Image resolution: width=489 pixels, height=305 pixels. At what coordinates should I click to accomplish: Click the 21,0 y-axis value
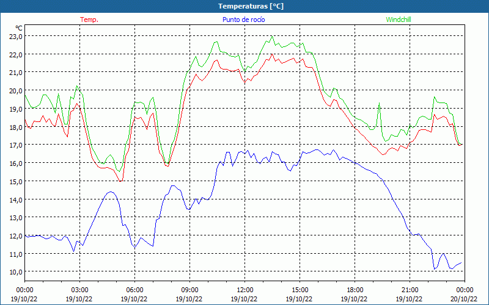pos(16,73)
